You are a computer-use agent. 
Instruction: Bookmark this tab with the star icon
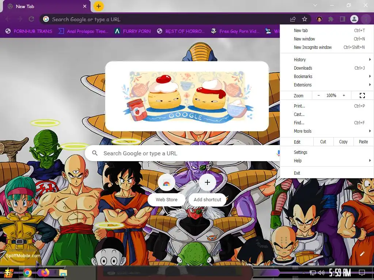(305, 19)
